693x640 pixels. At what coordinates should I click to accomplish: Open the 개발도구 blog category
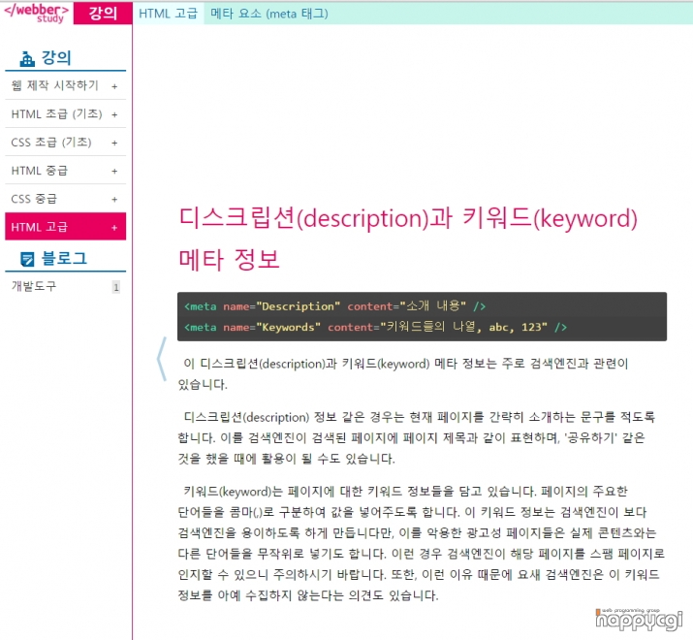[34, 286]
